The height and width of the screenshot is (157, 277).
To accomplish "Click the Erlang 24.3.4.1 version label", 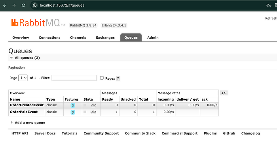I will 114,25.
